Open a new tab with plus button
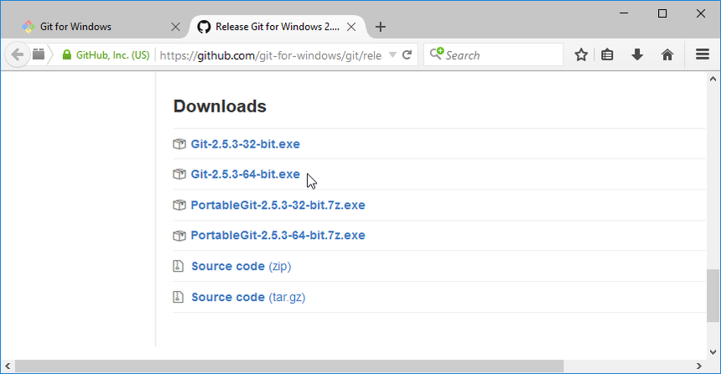721x374 pixels. 381,27
